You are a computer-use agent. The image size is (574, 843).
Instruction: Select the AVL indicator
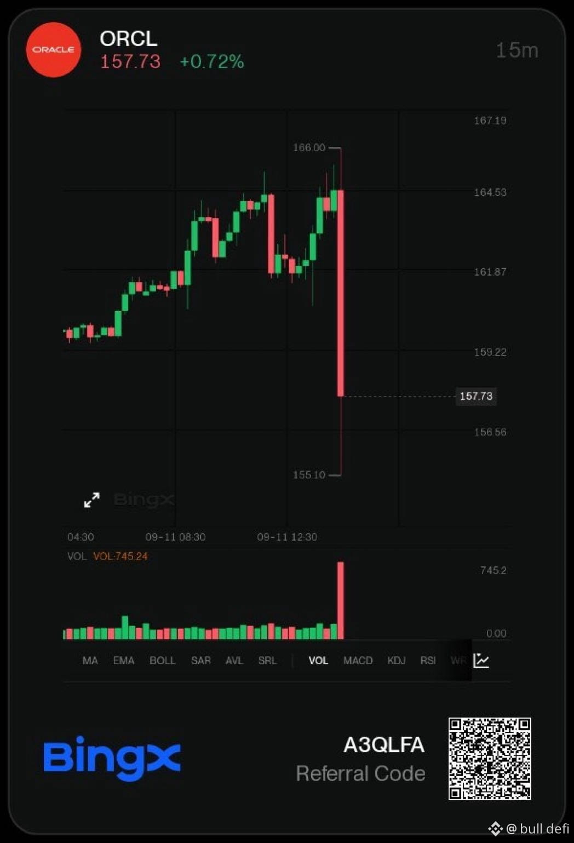click(234, 661)
